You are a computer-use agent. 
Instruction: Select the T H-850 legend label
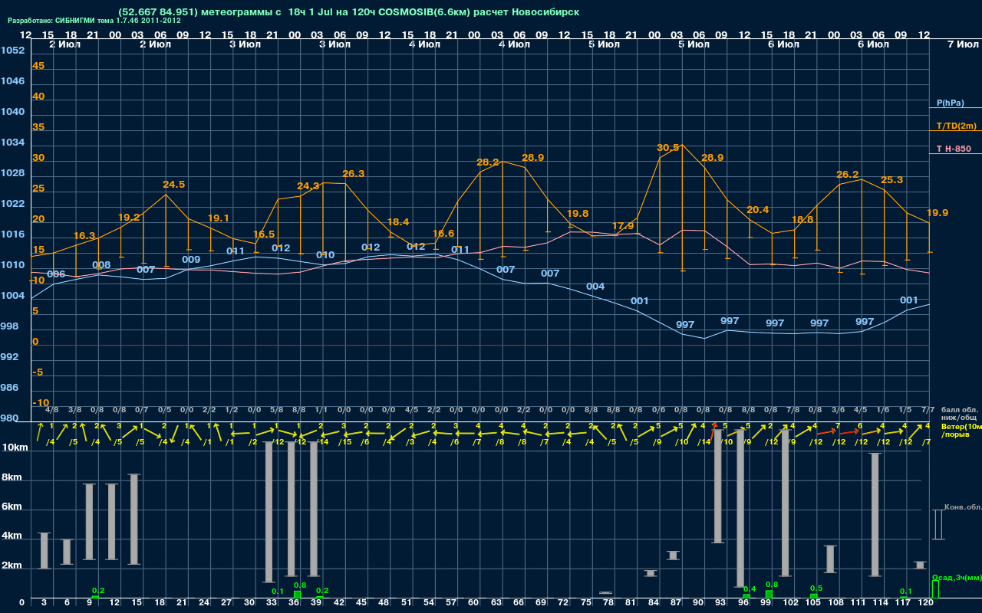(x=954, y=149)
